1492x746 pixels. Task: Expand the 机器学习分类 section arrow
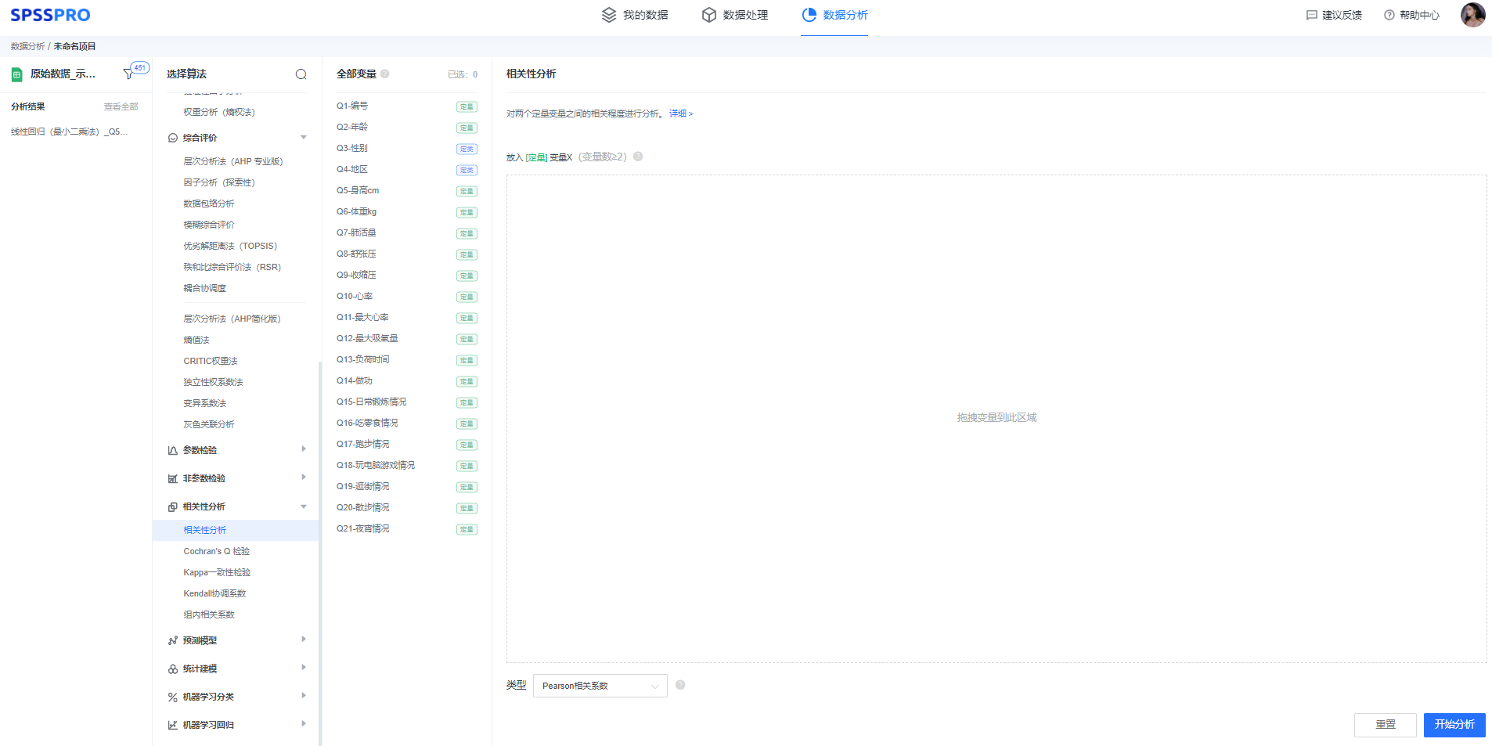(x=304, y=696)
